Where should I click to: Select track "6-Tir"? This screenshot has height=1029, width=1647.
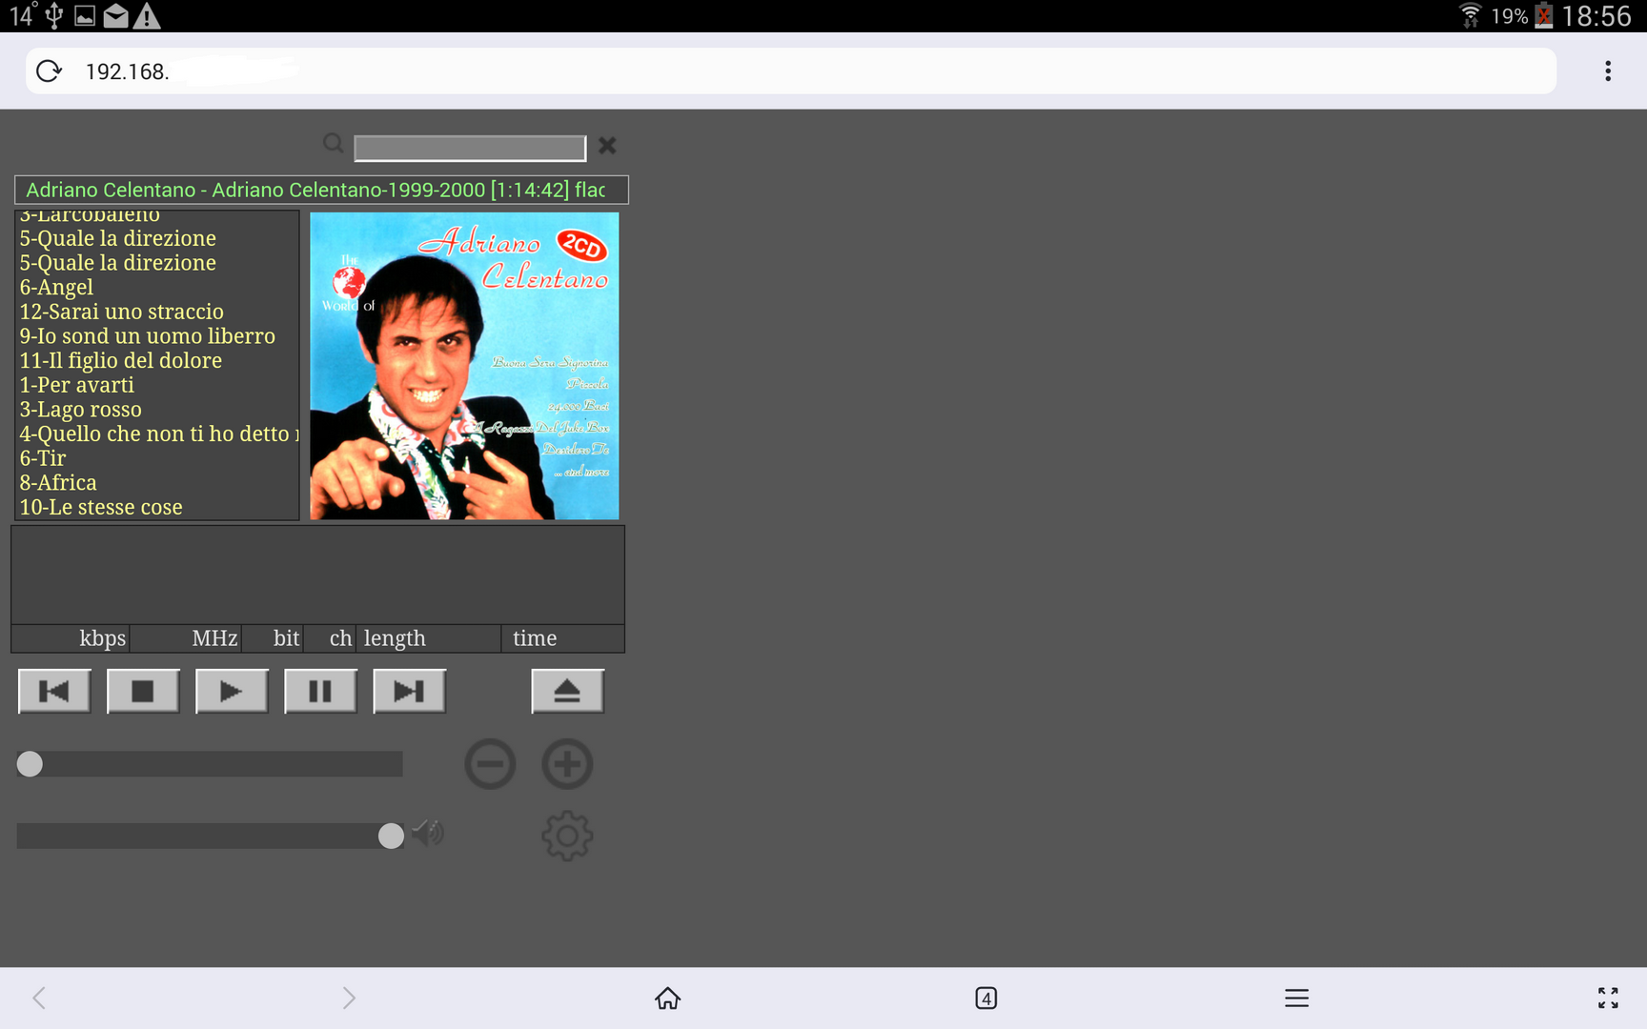pyautogui.click(x=43, y=458)
